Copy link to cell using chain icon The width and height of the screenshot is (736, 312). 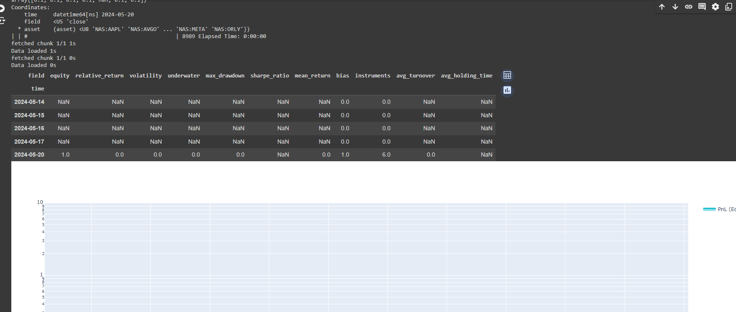tap(689, 7)
